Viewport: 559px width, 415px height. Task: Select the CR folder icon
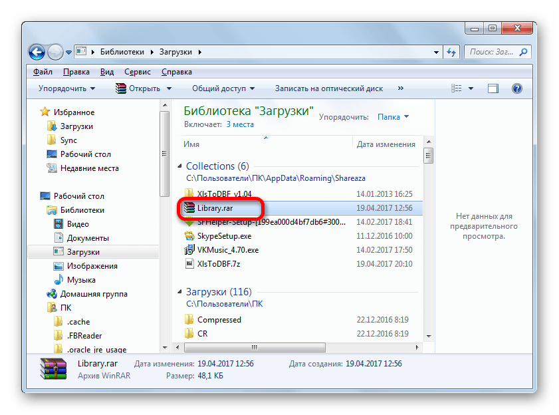[x=189, y=333]
